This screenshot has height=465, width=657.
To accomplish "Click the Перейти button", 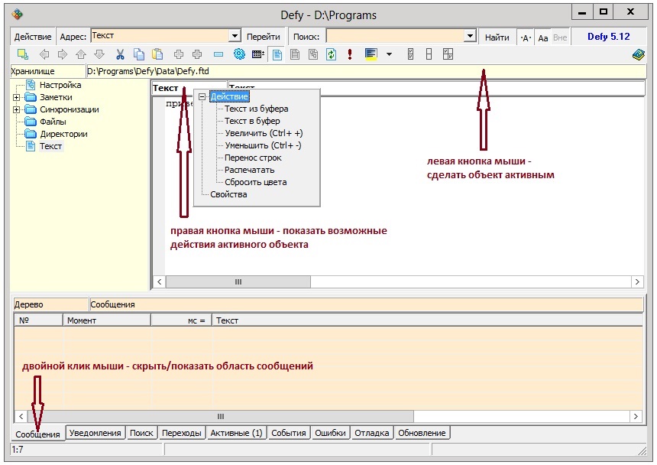I will (263, 37).
